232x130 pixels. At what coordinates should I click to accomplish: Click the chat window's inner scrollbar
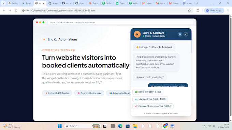tap(191, 47)
